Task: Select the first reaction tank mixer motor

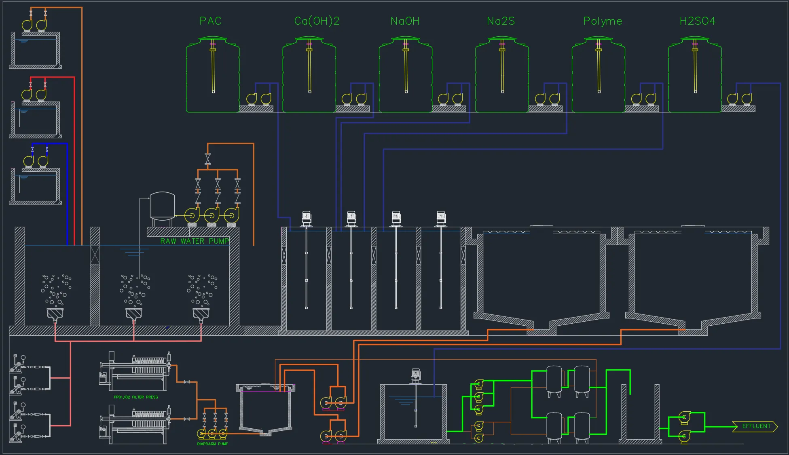Action: (x=307, y=219)
